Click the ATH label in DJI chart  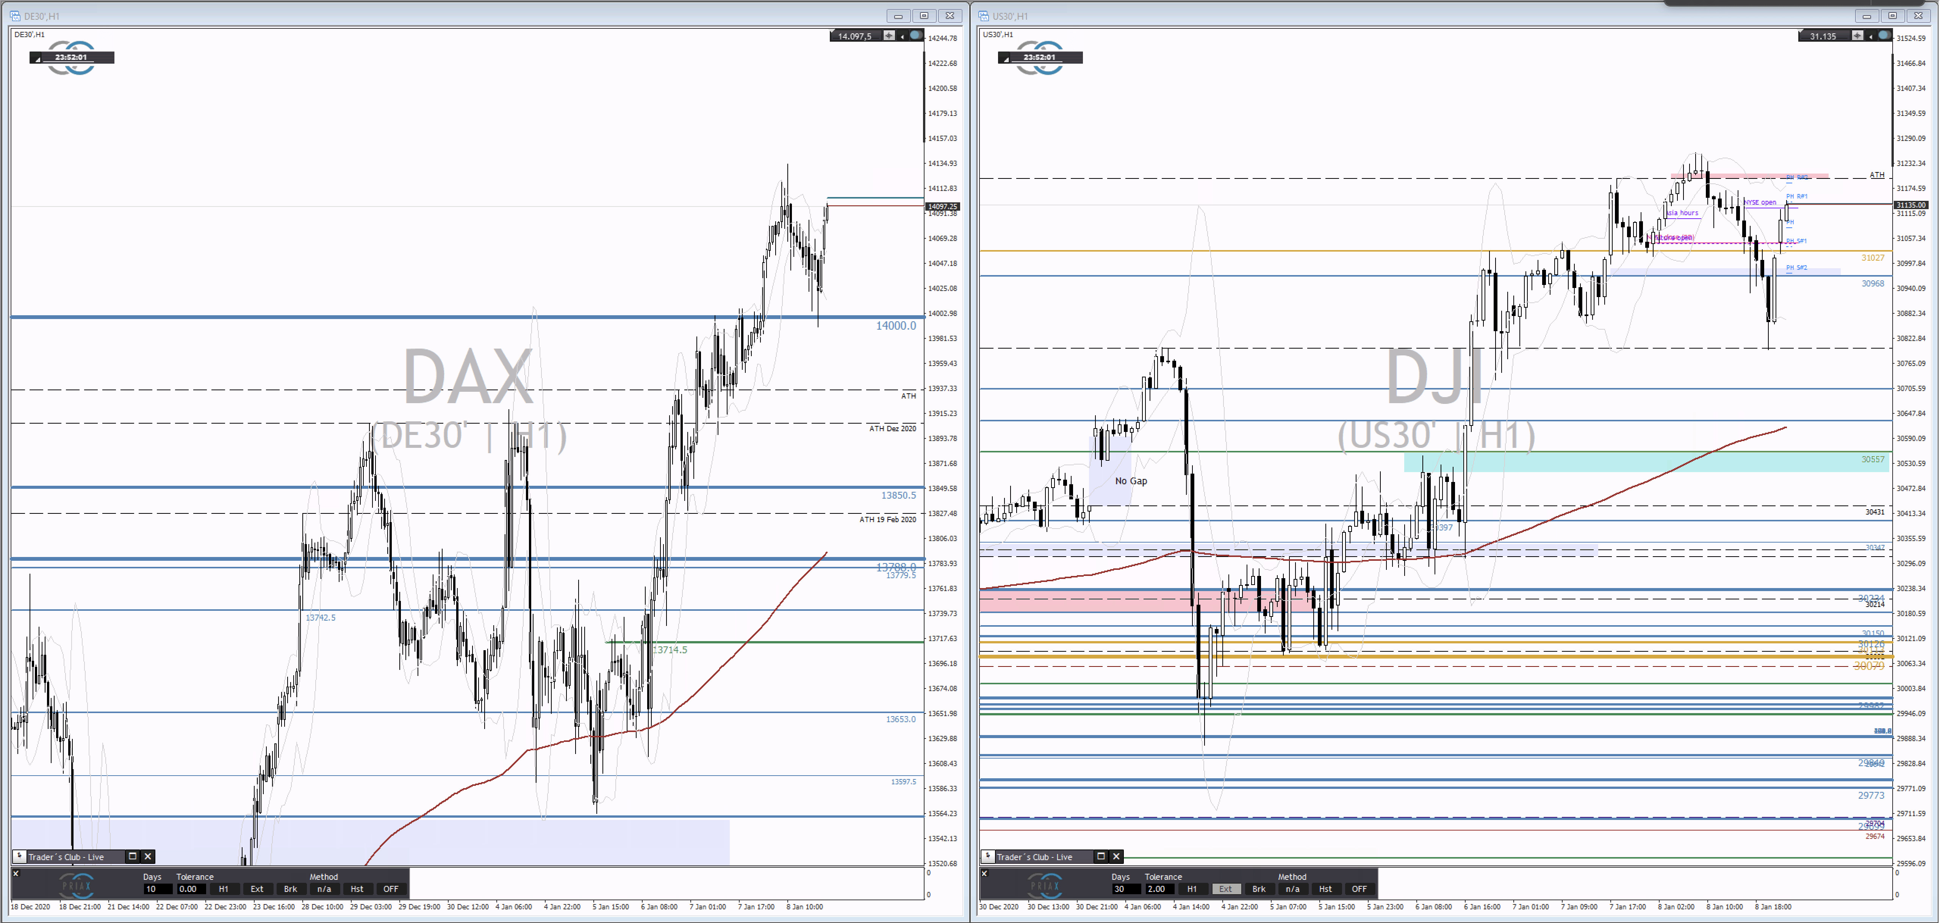(1877, 175)
